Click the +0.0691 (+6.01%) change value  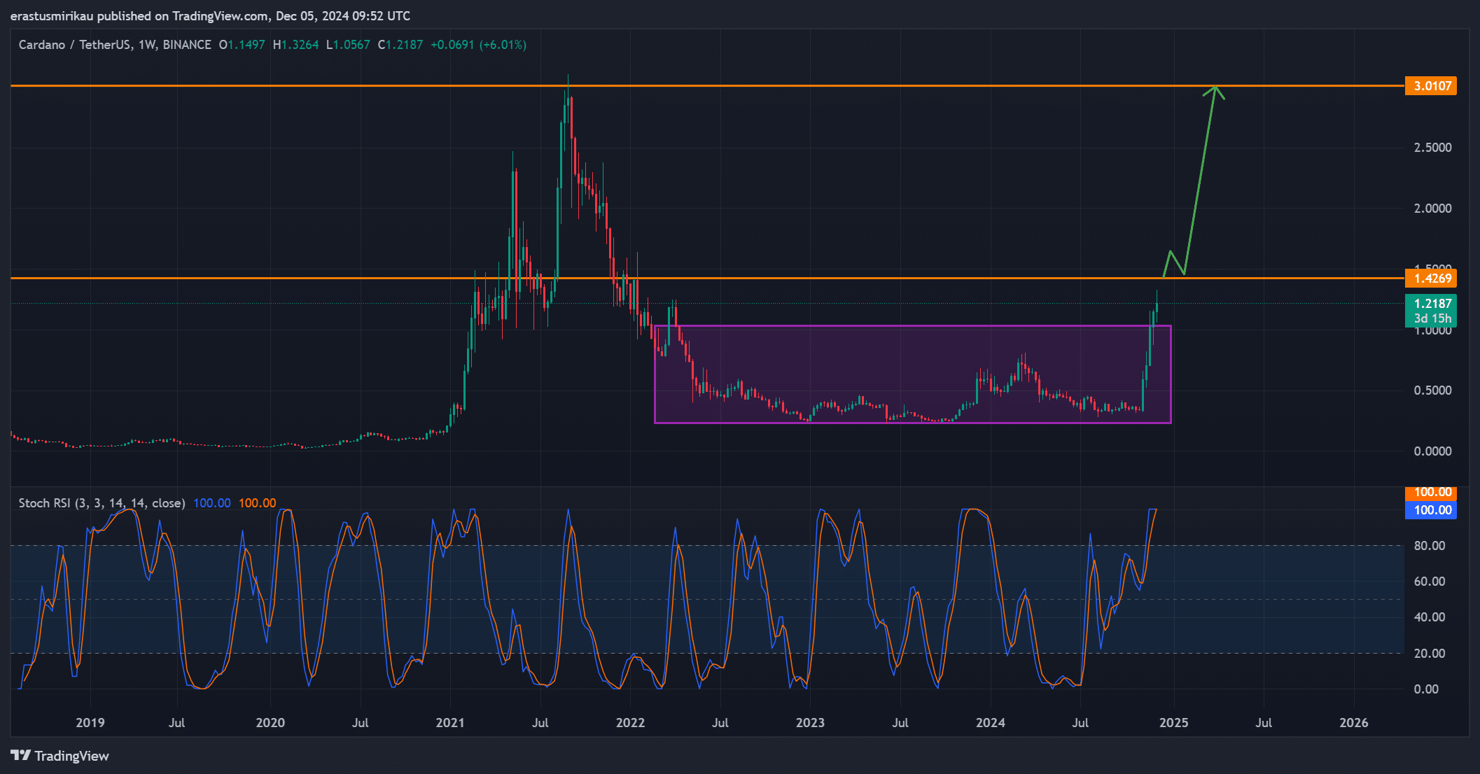(478, 45)
